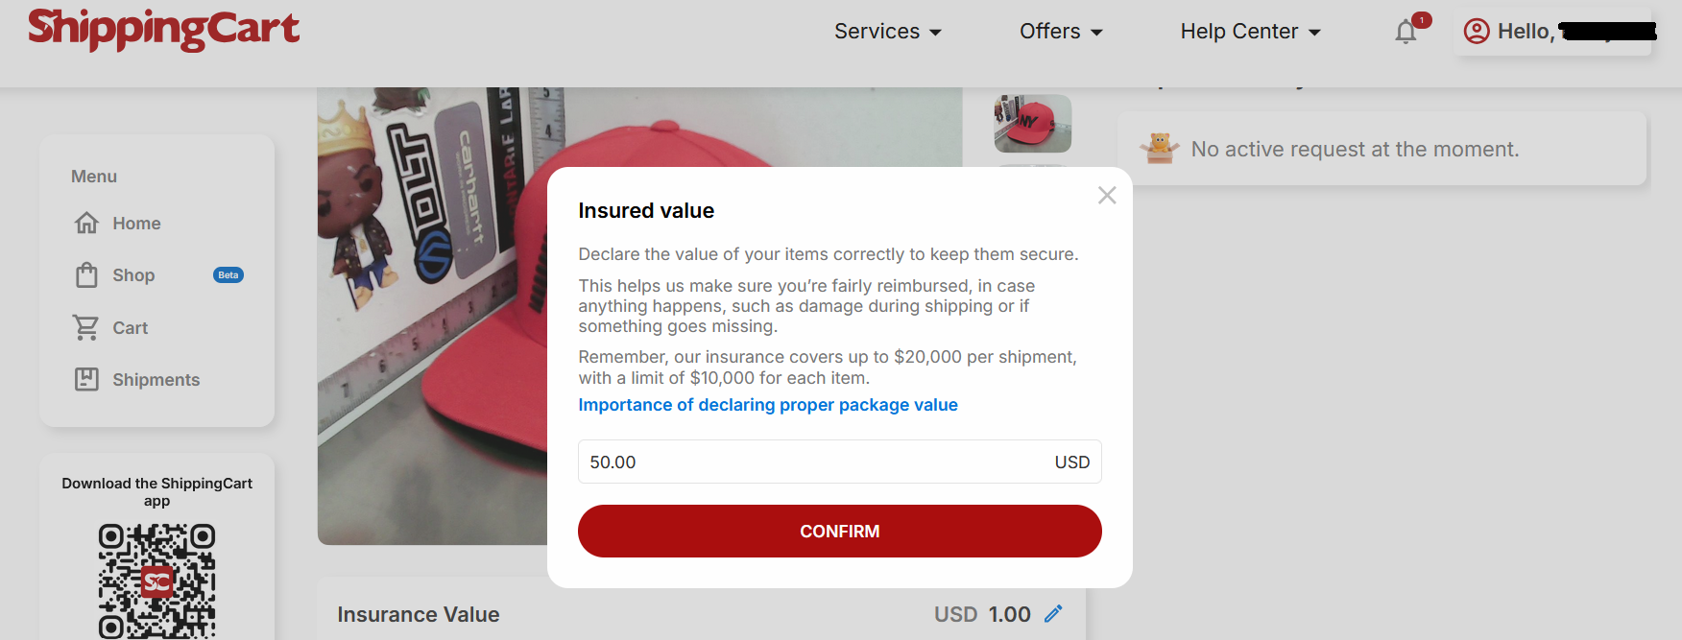
Task: Select the red cap thumbnail image
Action: coord(1032,123)
